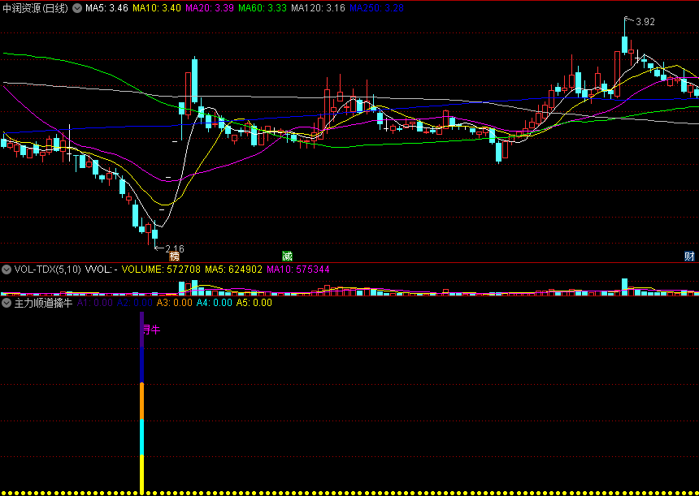Click the A5: 0.00 indicator value
The image size is (699, 496).
point(254,304)
